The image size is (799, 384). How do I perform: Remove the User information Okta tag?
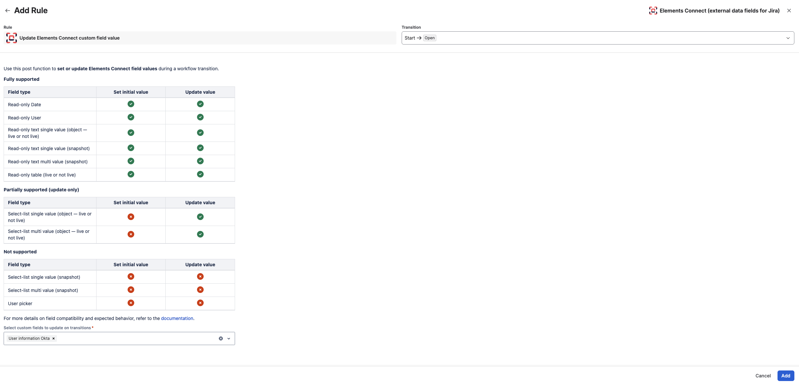[x=54, y=338]
